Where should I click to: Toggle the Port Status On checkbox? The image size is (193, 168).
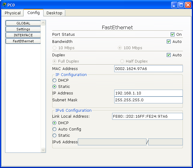[172, 35]
